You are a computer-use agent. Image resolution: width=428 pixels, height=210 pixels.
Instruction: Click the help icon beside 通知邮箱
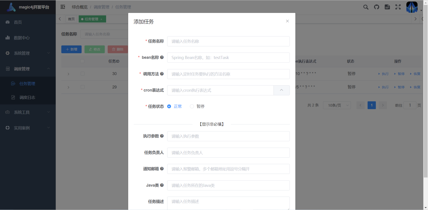(162, 169)
